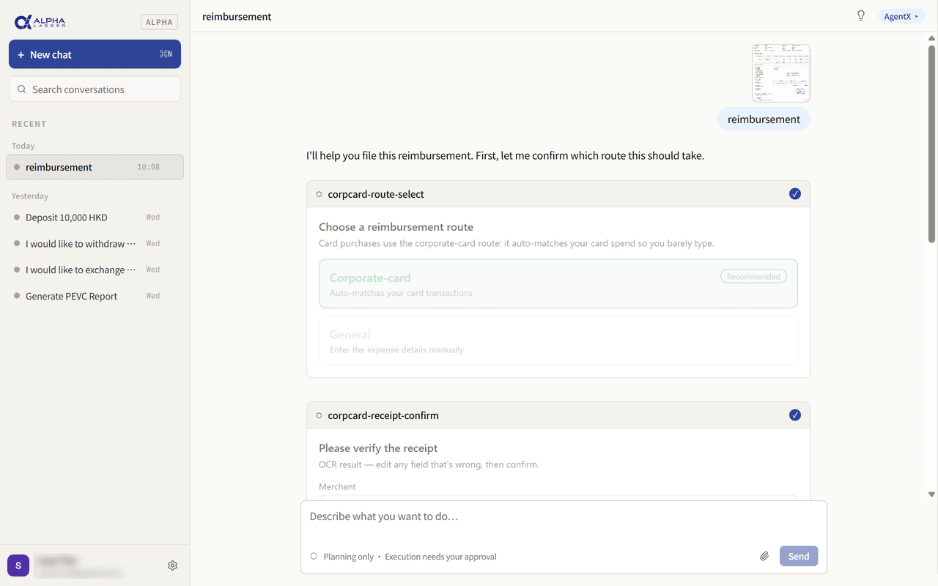Click the 'Choose a reimbursement route' heading
The image size is (938, 586).
click(x=396, y=227)
